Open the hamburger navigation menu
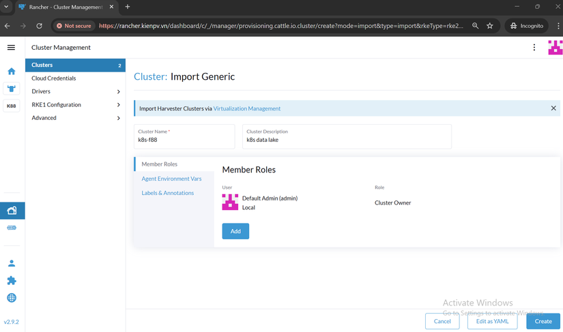 (11, 47)
